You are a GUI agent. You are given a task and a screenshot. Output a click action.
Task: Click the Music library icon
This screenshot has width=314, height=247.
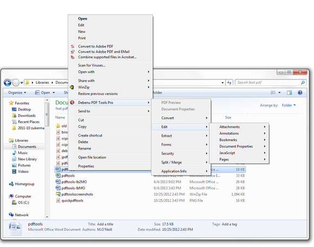[14, 153]
